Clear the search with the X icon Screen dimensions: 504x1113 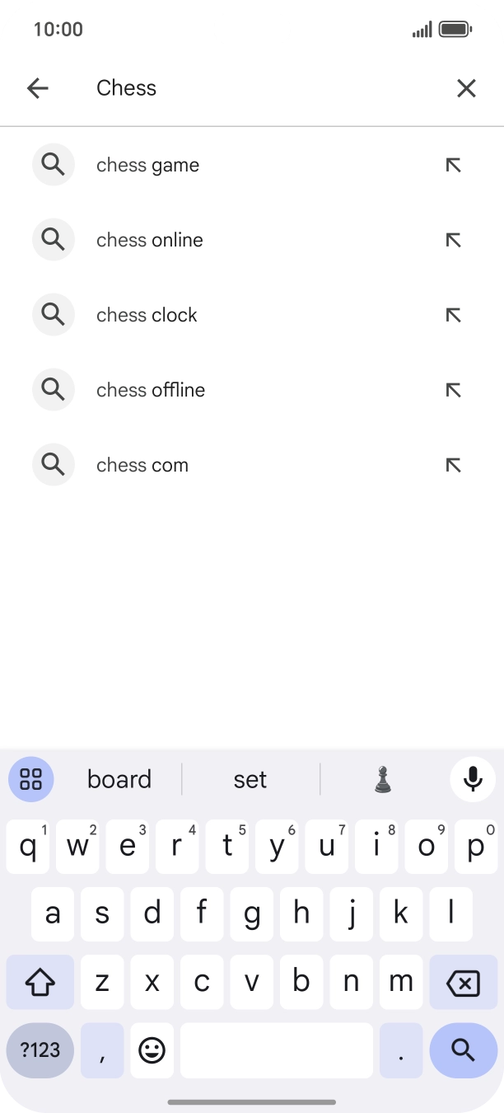[x=466, y=88]
